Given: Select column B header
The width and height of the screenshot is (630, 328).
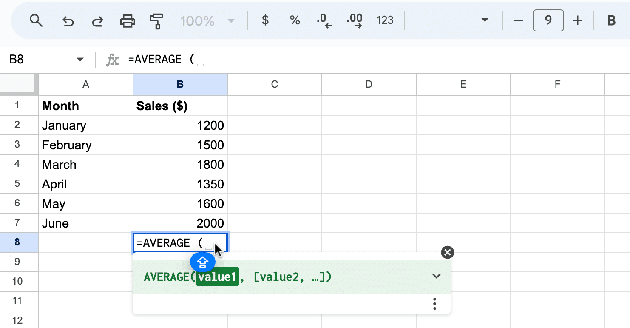Looking at the screenshot, I should click(x=180, y=84).
